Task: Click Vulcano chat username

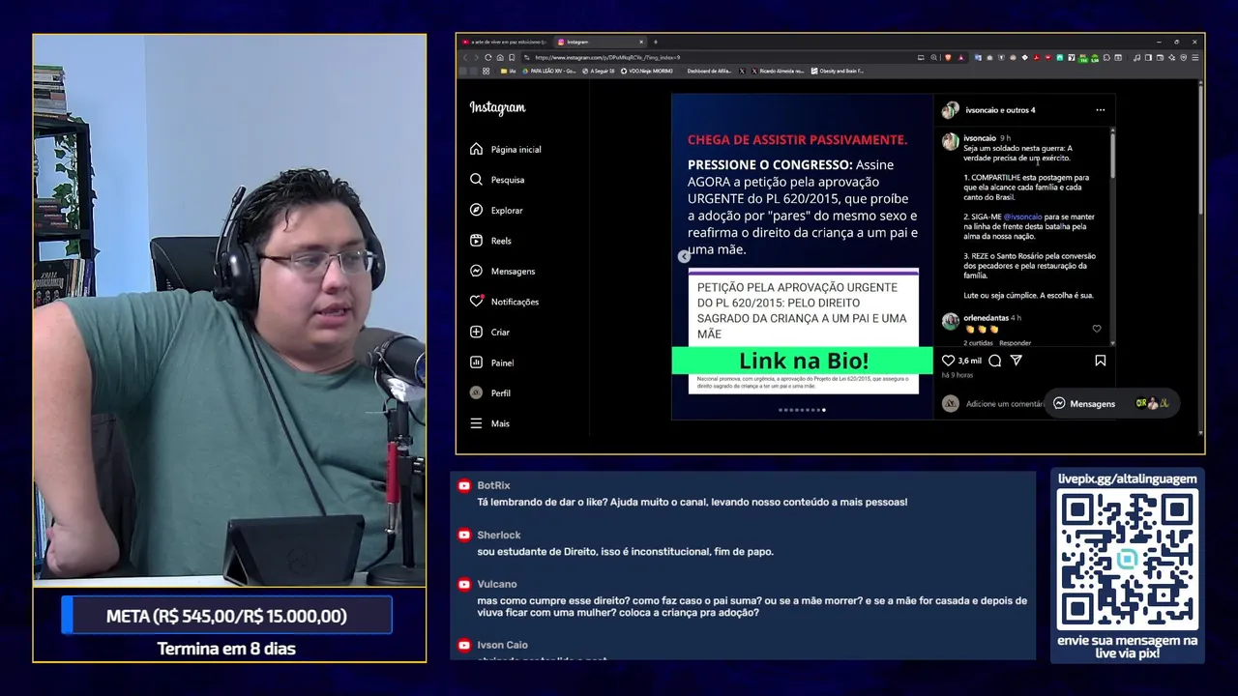Action: point(497,584)
